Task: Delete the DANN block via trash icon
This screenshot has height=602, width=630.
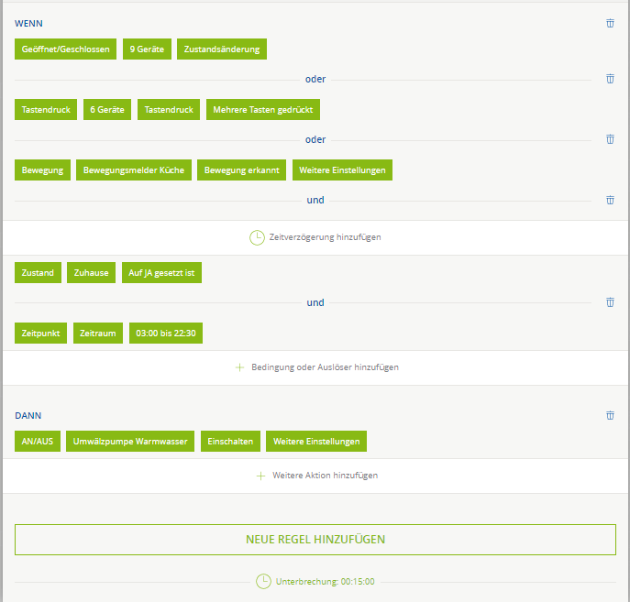Action: click(x=610, y=416)
